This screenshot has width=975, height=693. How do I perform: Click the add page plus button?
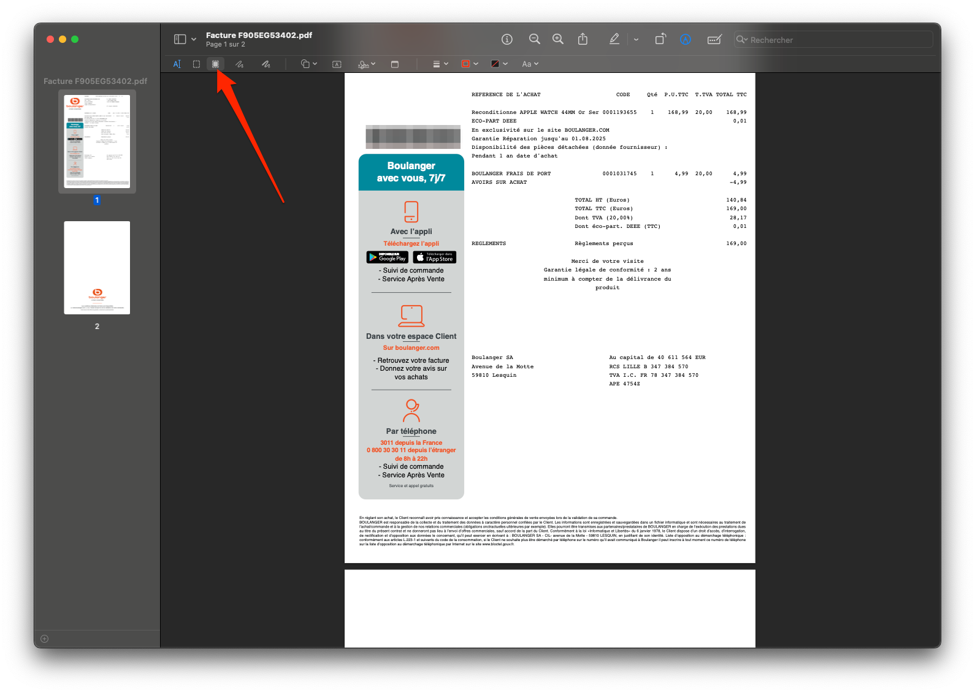click(44, 638)
